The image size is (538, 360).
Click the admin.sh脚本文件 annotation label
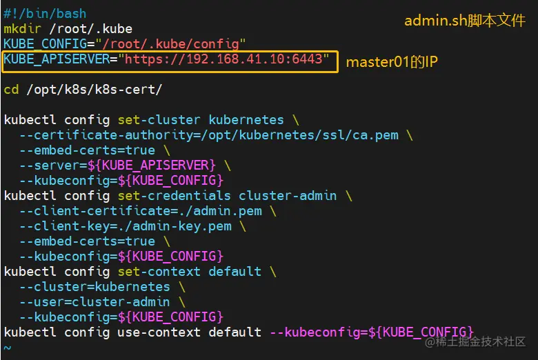click(464, 21)
